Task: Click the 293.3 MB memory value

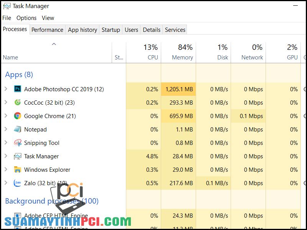Action: [181, 102]
